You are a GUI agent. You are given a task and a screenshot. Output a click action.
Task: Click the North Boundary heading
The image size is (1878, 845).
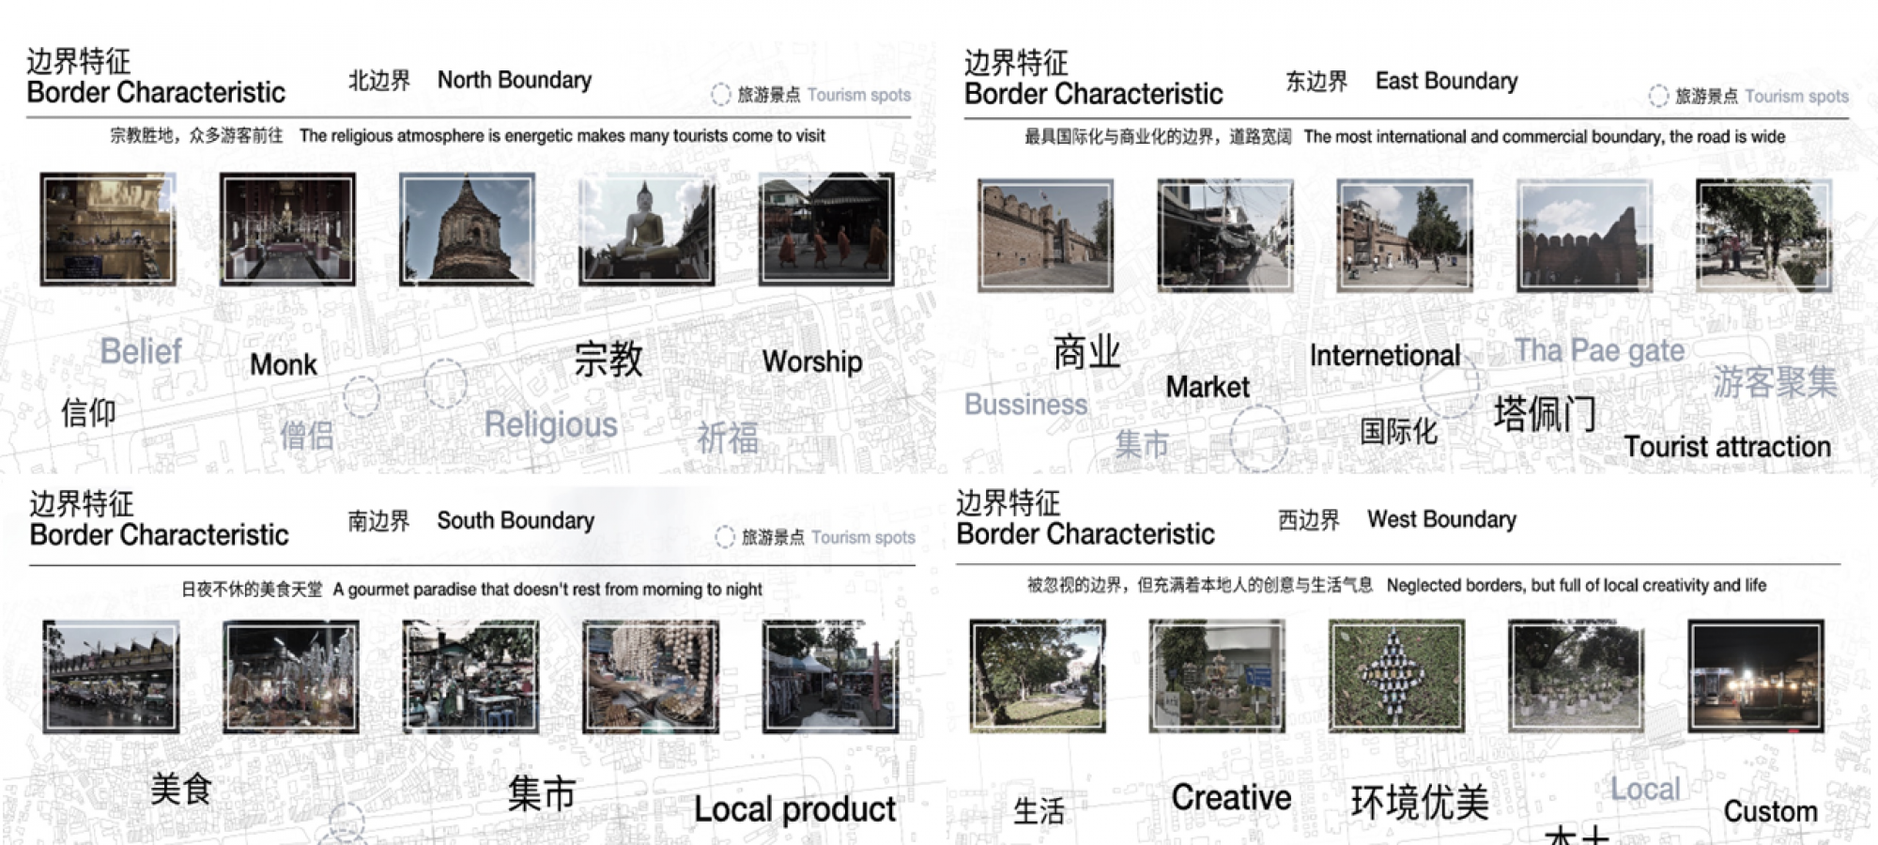pyautogui.click(x=514, y=80)
